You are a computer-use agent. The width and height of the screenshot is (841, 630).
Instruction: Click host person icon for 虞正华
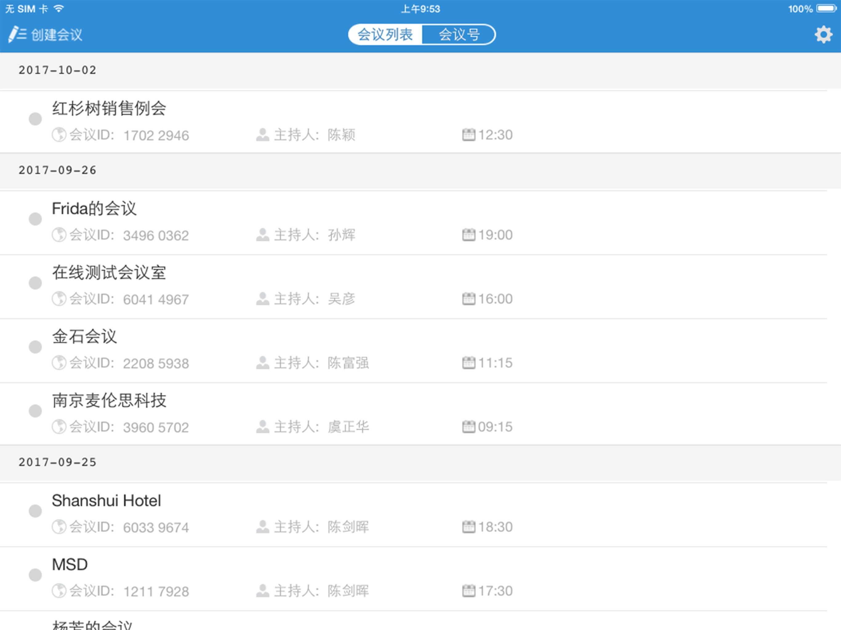click(x=263, y=427)
